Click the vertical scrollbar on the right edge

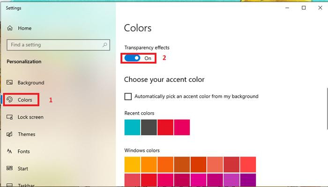(327, 108)
